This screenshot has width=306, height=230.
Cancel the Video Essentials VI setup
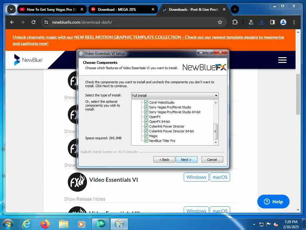pyautogui.click(x=212, y=160)
